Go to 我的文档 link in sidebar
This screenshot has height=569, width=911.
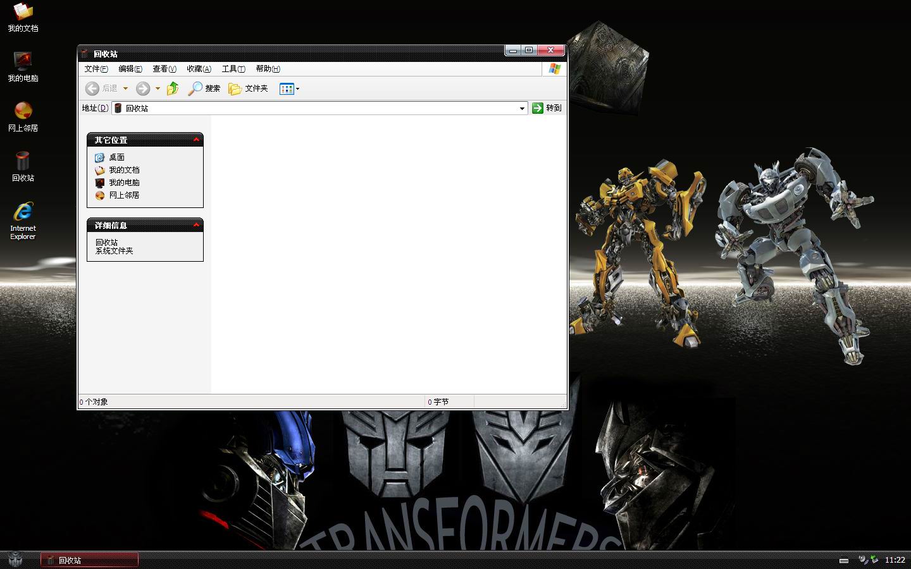pos(118,170)
